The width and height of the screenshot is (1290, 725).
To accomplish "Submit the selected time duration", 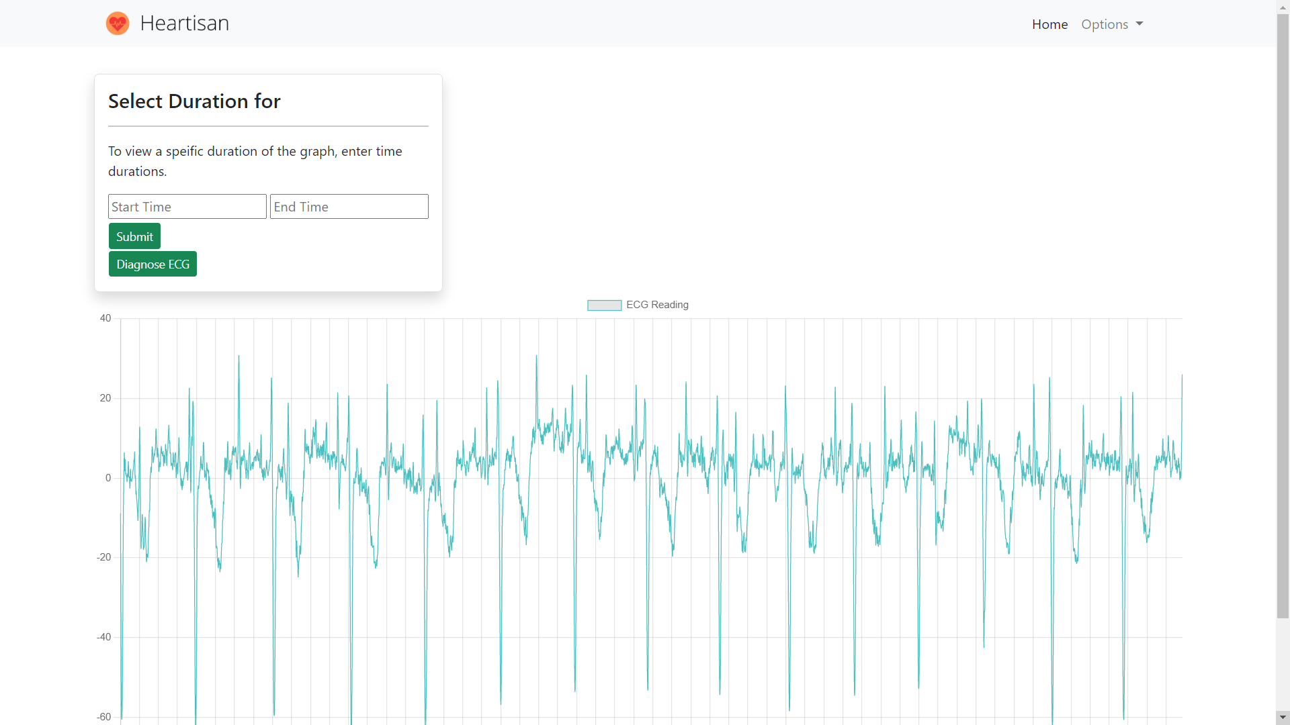I will 134,236.
